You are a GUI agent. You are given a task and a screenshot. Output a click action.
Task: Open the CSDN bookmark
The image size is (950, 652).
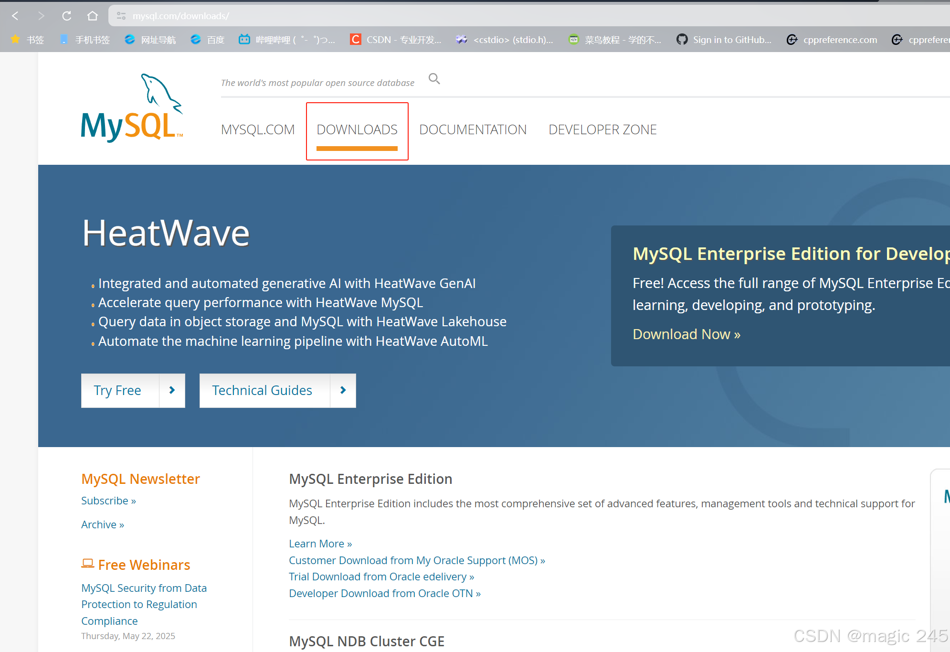[396, 40]
